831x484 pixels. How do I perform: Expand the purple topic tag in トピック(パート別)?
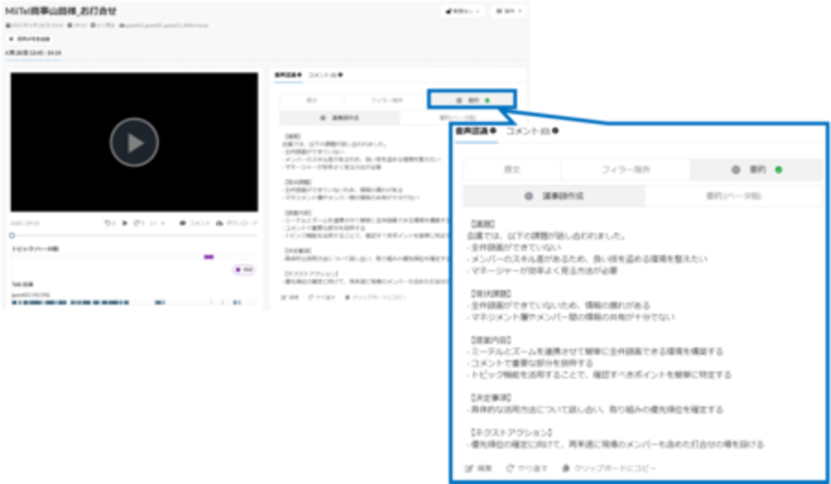[x=209, y=257]
